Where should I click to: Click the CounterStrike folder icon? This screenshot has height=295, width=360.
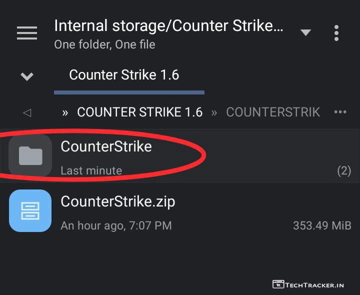click(x=30, y=155)
